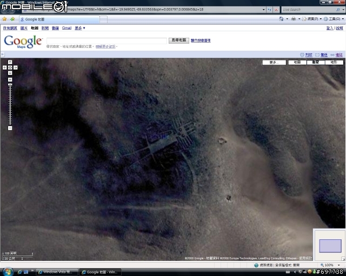Select the Google 地圖 browser tab
This screenshot has height=276, width=346.
tap(59, 19)
